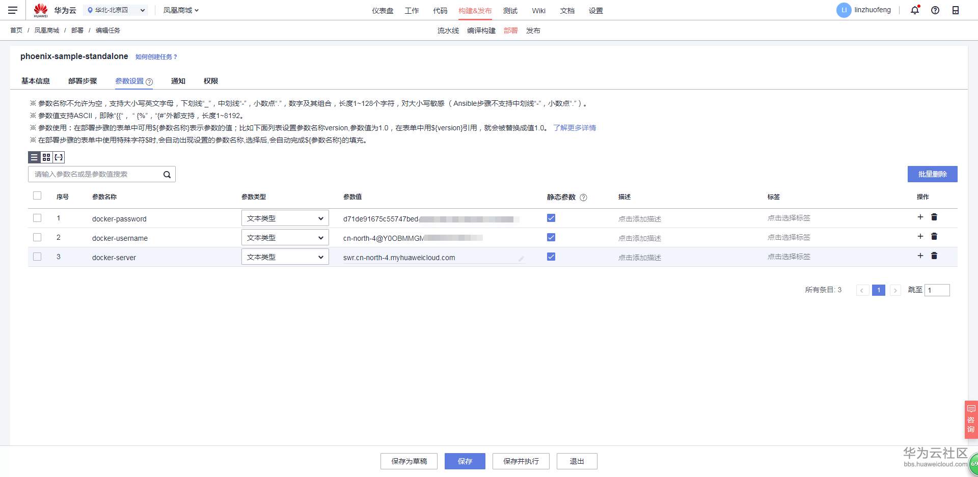Select the docker-username row checkbox
978x477 pixels.
pos(37,237)
